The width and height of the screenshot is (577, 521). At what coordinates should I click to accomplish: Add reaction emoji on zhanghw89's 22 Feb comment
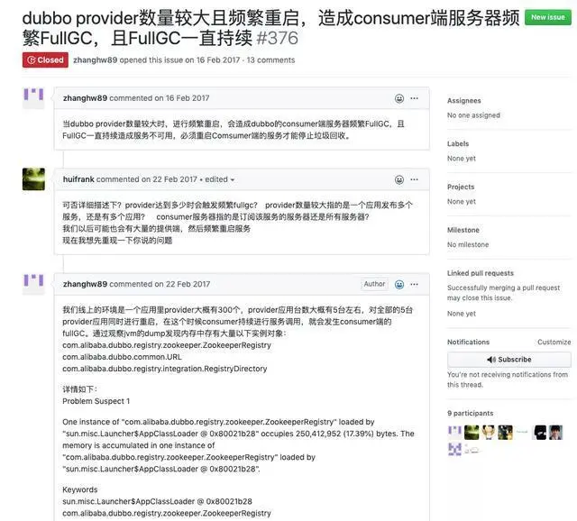pos(399,285)
